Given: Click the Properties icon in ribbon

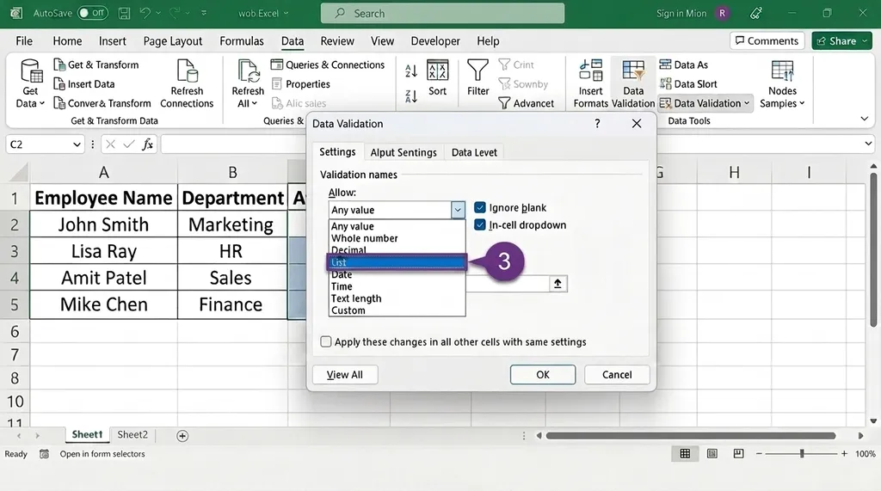Looking at the screenshot, I should point(276,83).
